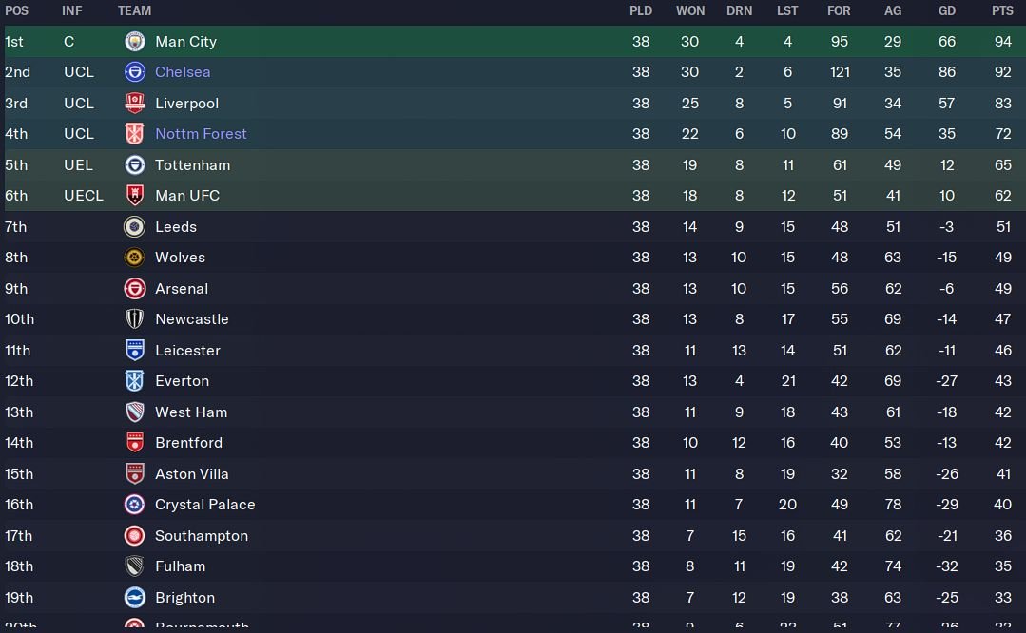This screenshot has width=1026, height=633.
Task: Click the Man City club badge
Action: point(134,42)
